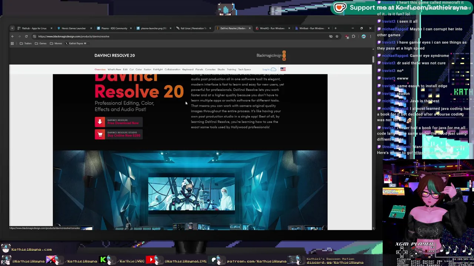Go to the Edit nav item
Image resolution: width=474 pixels, height=266 pixels.
pos(125,69)
